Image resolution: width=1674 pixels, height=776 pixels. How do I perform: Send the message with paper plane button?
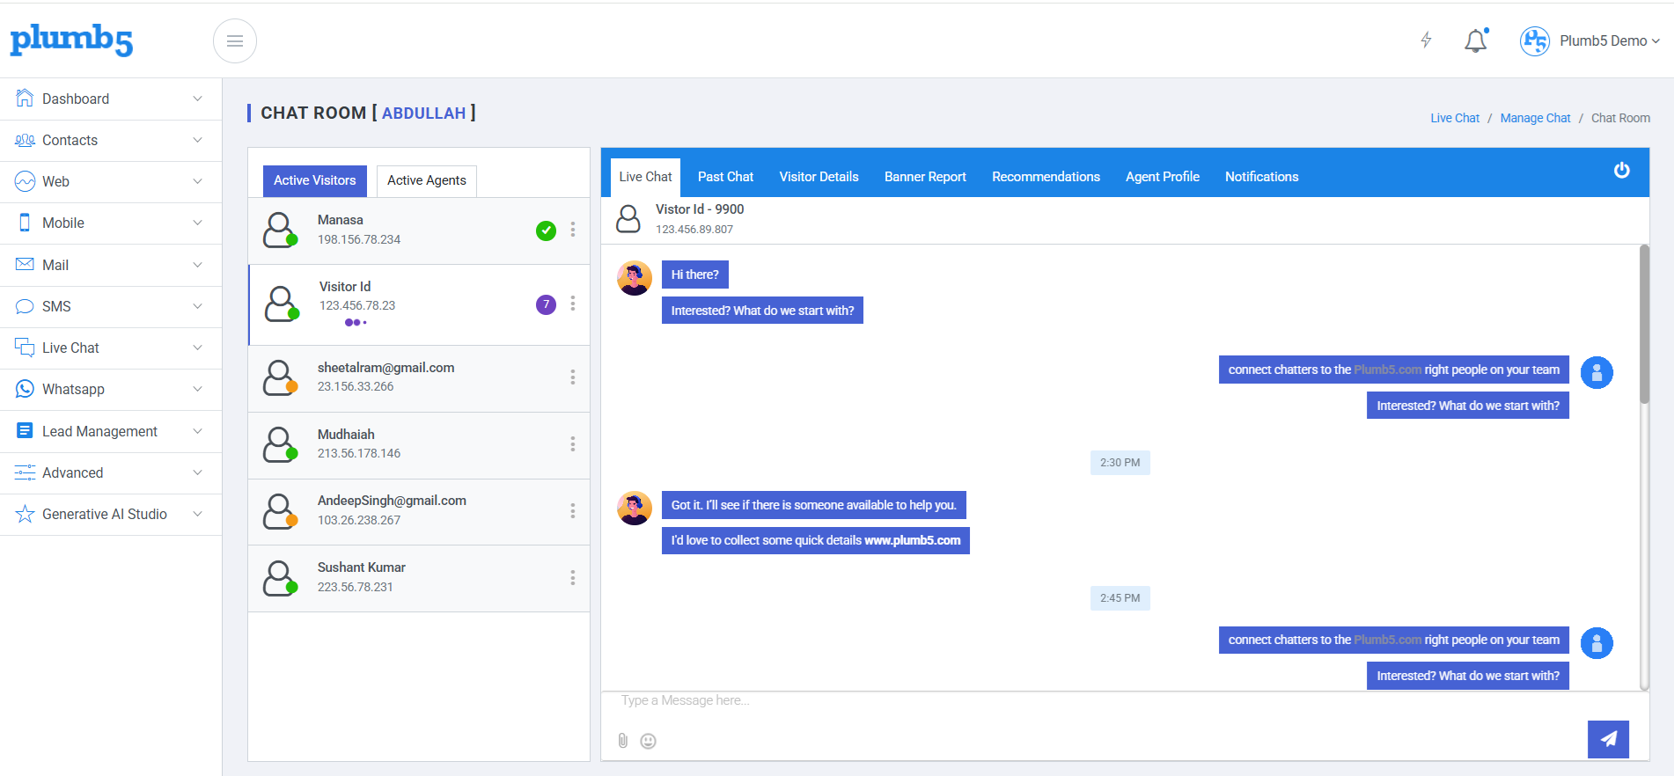point(1608,739)
